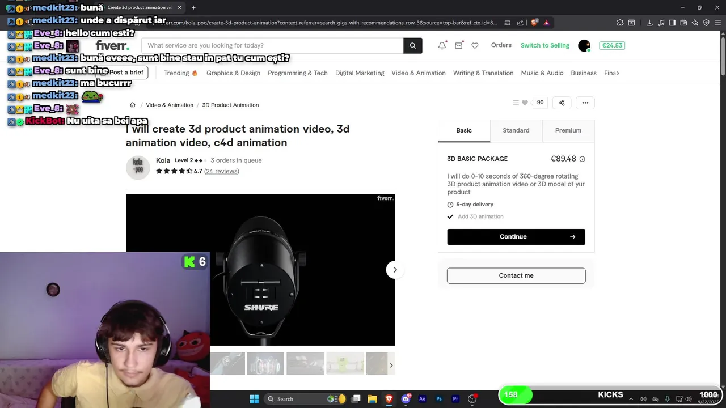The height and width of the screenshot is (408, 726).
Task: Click the Fiverr search input field
Action: [x=272, y=45]
